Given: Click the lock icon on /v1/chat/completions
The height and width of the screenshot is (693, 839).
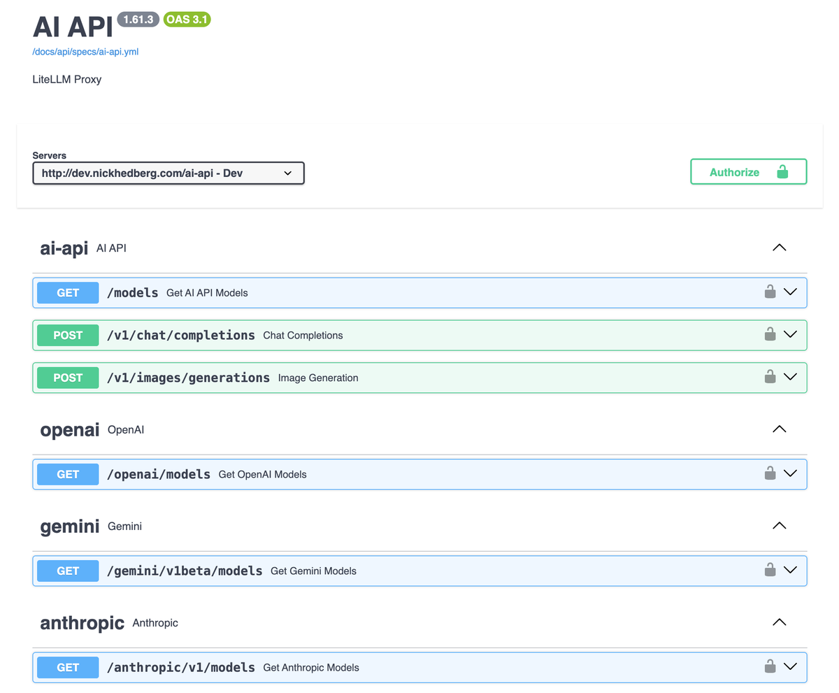Looking at the screenshot, I should tap(770, 335).
